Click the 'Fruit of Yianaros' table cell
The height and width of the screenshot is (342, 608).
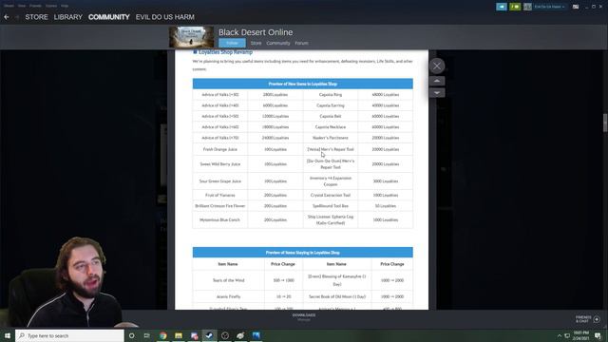[219, 195]
